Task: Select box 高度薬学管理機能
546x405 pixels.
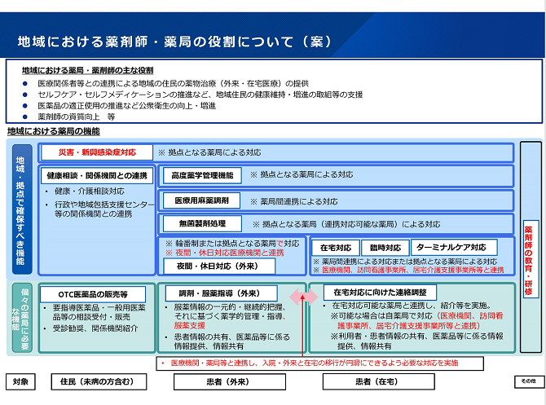Action: 202,175
